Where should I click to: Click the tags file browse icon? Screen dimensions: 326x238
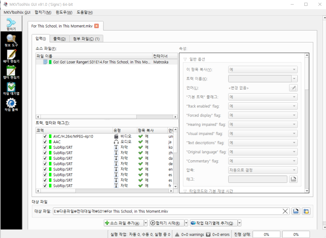[x=293, y=179]
